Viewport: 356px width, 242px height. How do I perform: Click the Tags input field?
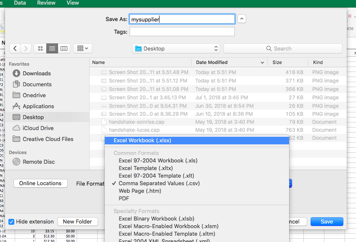tap(182, 32)
